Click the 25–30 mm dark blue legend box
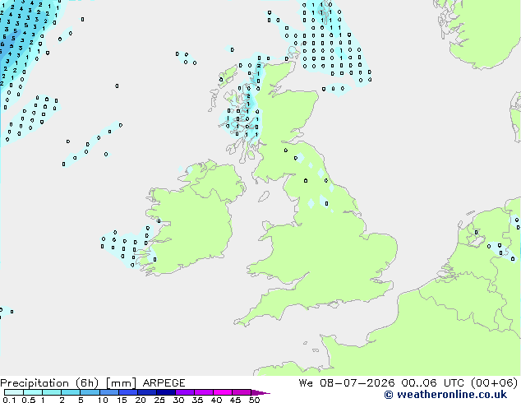This screenshot has height=403, width=521. (166, 392)
